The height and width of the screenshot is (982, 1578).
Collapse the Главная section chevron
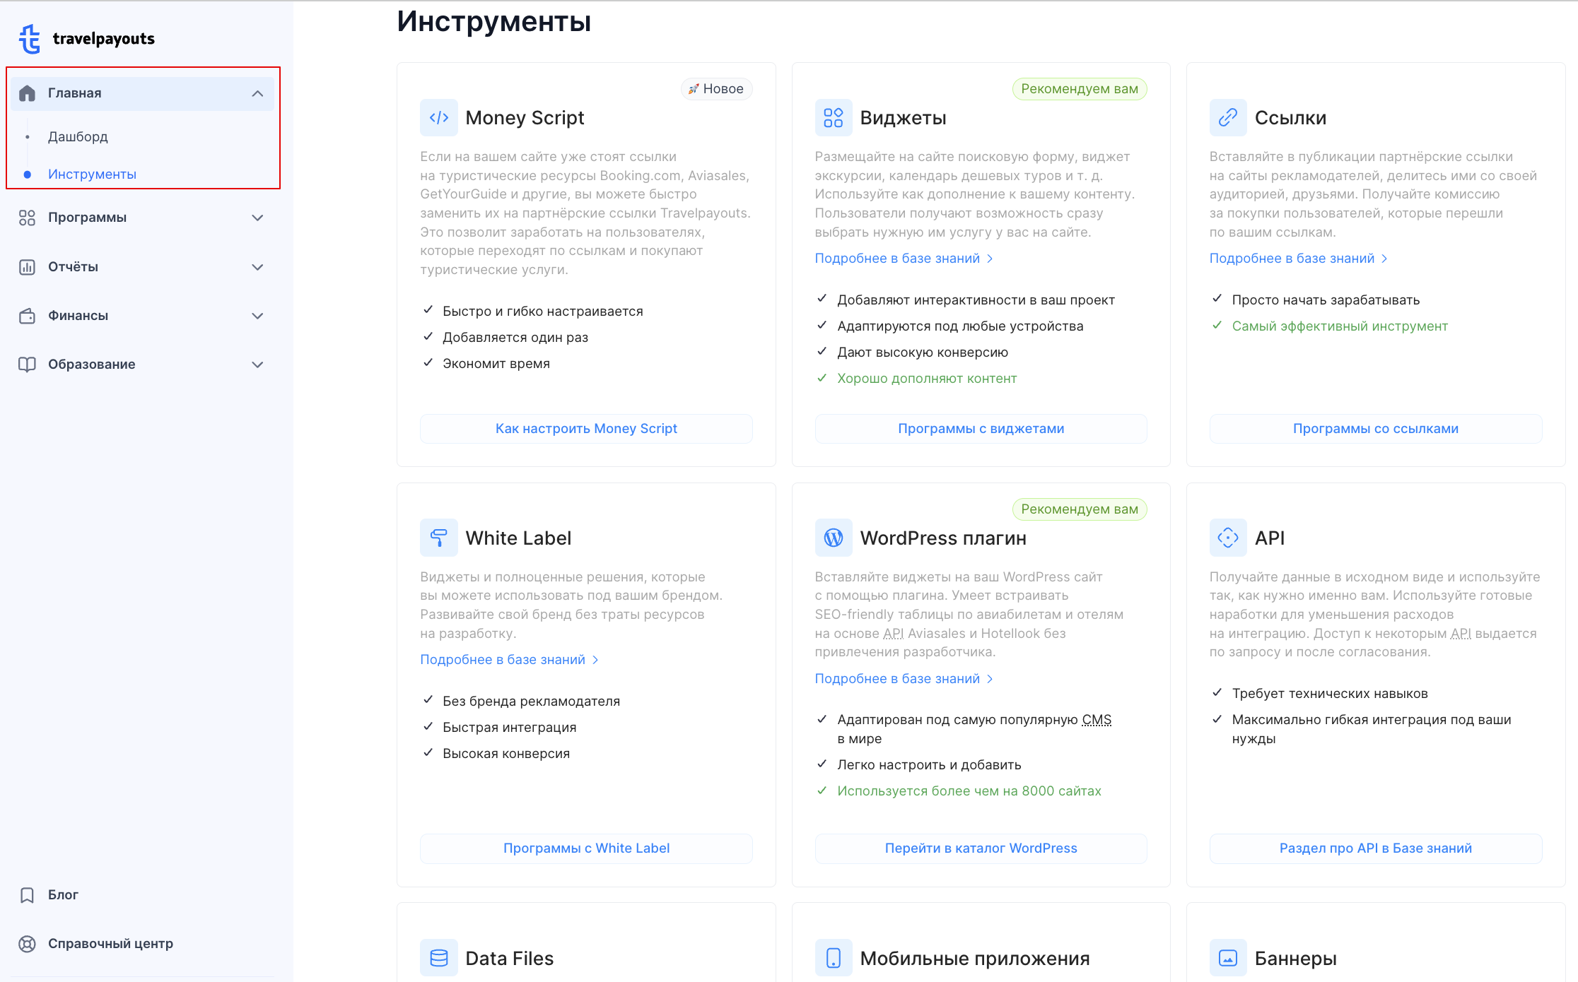pos(257,93)
